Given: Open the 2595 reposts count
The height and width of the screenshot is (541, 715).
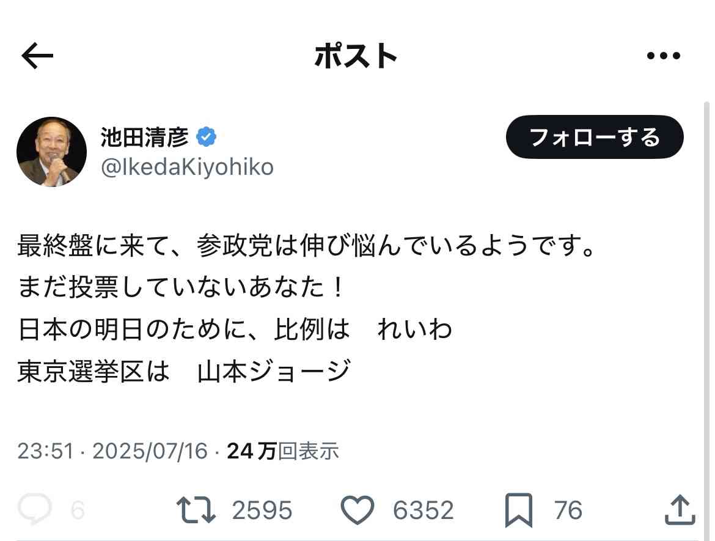Looking at the screenshot, I should point(262,510).
